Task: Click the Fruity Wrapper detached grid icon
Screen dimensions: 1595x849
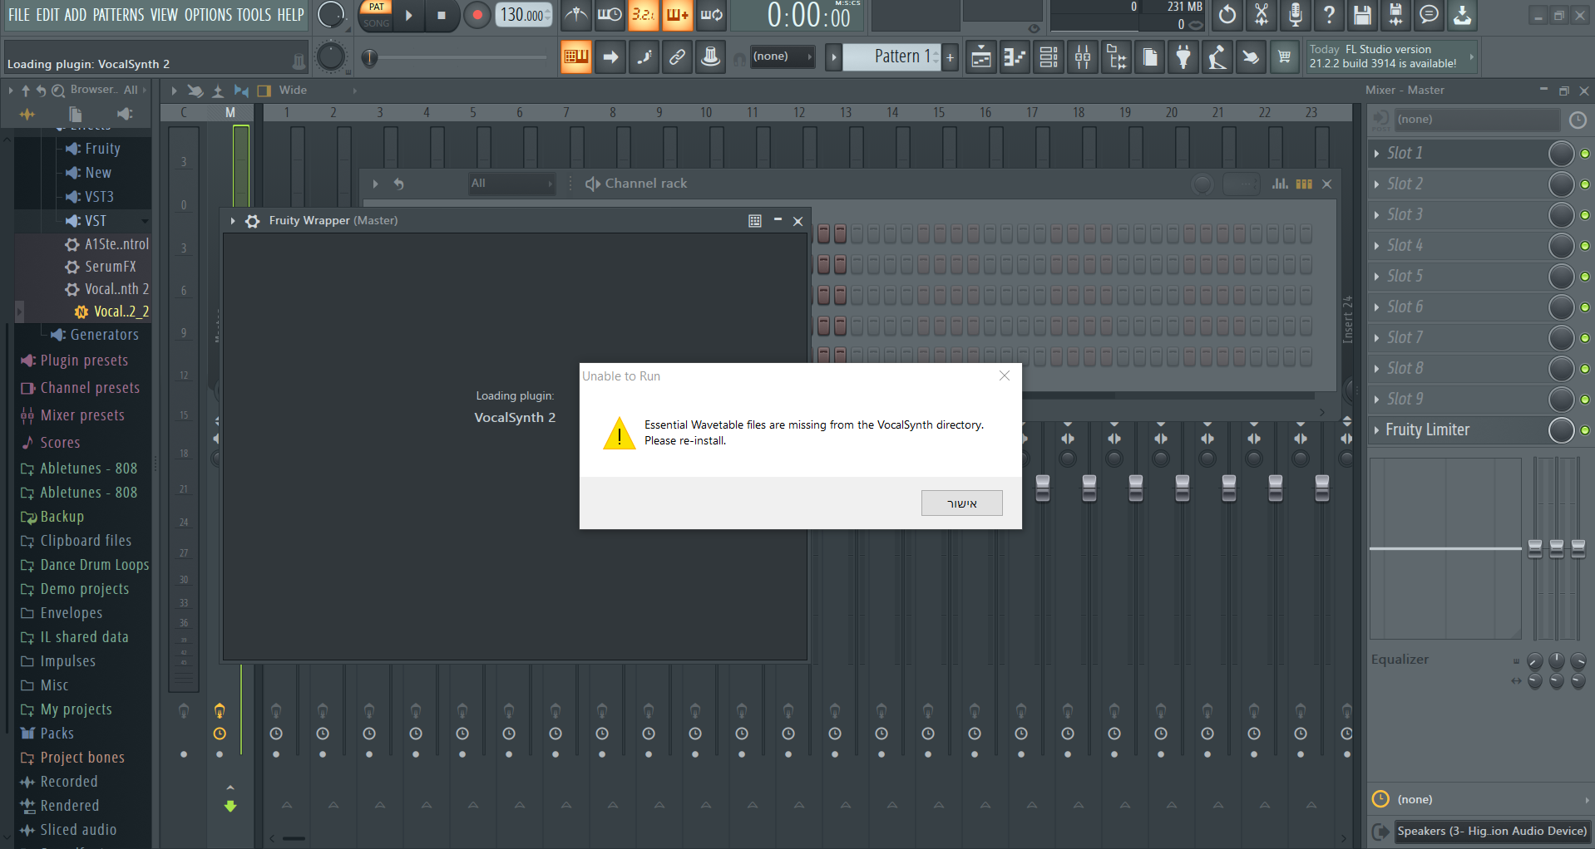Action: coord(754,221)
